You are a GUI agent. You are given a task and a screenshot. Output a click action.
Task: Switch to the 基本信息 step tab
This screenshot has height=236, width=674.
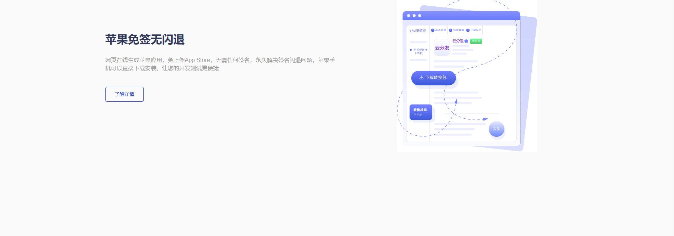(440, 30)
